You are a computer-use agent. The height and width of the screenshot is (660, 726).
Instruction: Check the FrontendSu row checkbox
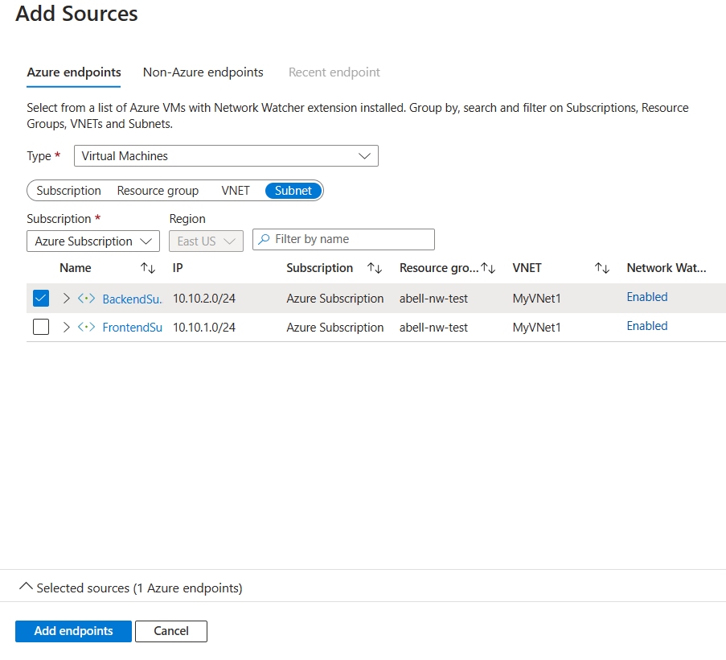point(40,327)
